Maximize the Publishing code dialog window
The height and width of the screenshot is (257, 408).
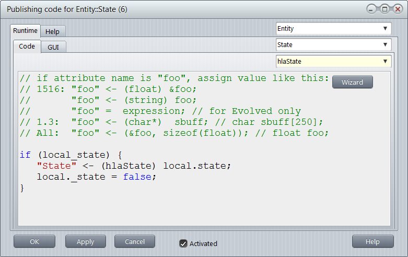click(x=384, y=9)
